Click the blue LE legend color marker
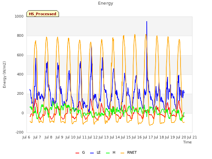 coord(92,153)
